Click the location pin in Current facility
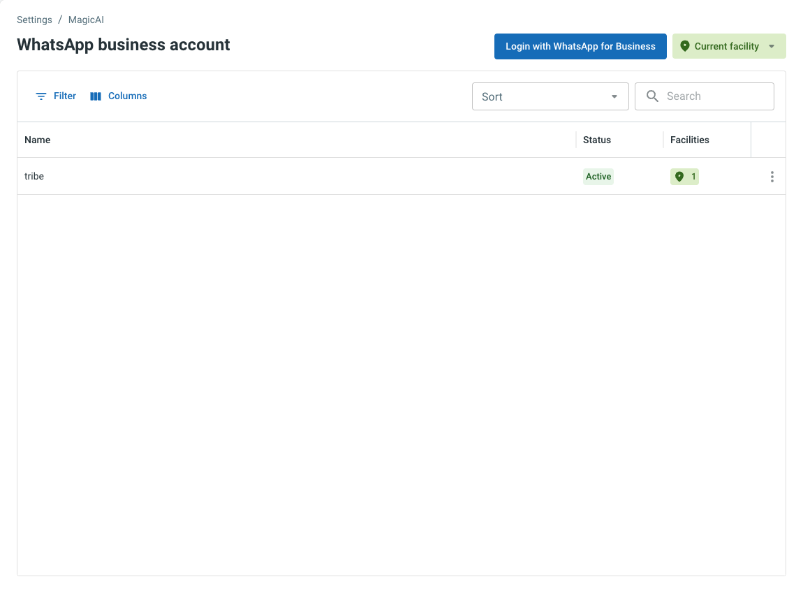 tap(685, 46)
